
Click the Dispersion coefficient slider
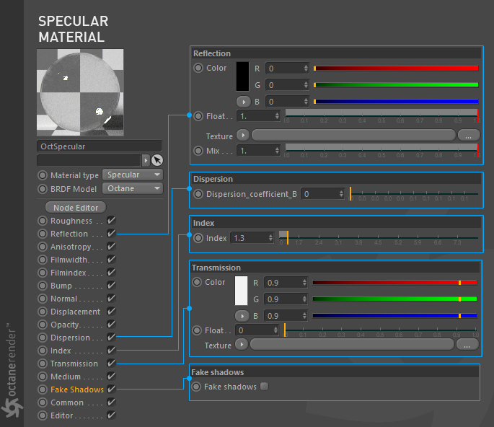click(414, 194)
